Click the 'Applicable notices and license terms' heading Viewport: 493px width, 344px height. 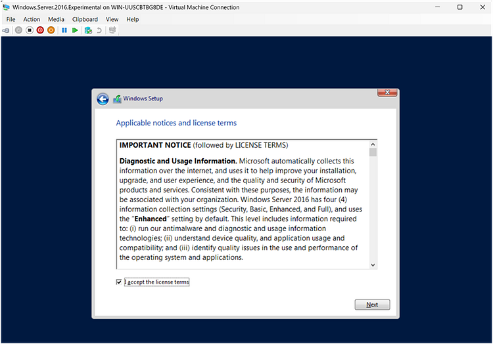point(176,123)
